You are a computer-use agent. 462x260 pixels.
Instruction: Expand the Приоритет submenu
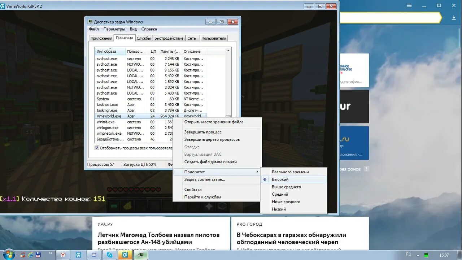pyautogui.click(x=217, y=172)
